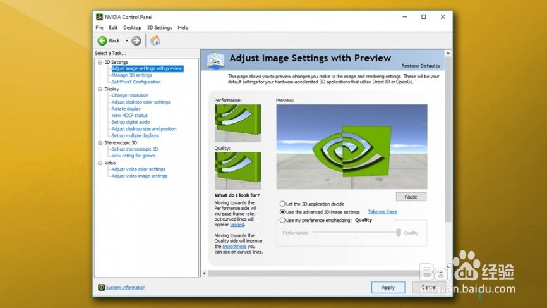Screen dimensions: 547x308
Task: Select Change resolution
Action: point(130,95)
